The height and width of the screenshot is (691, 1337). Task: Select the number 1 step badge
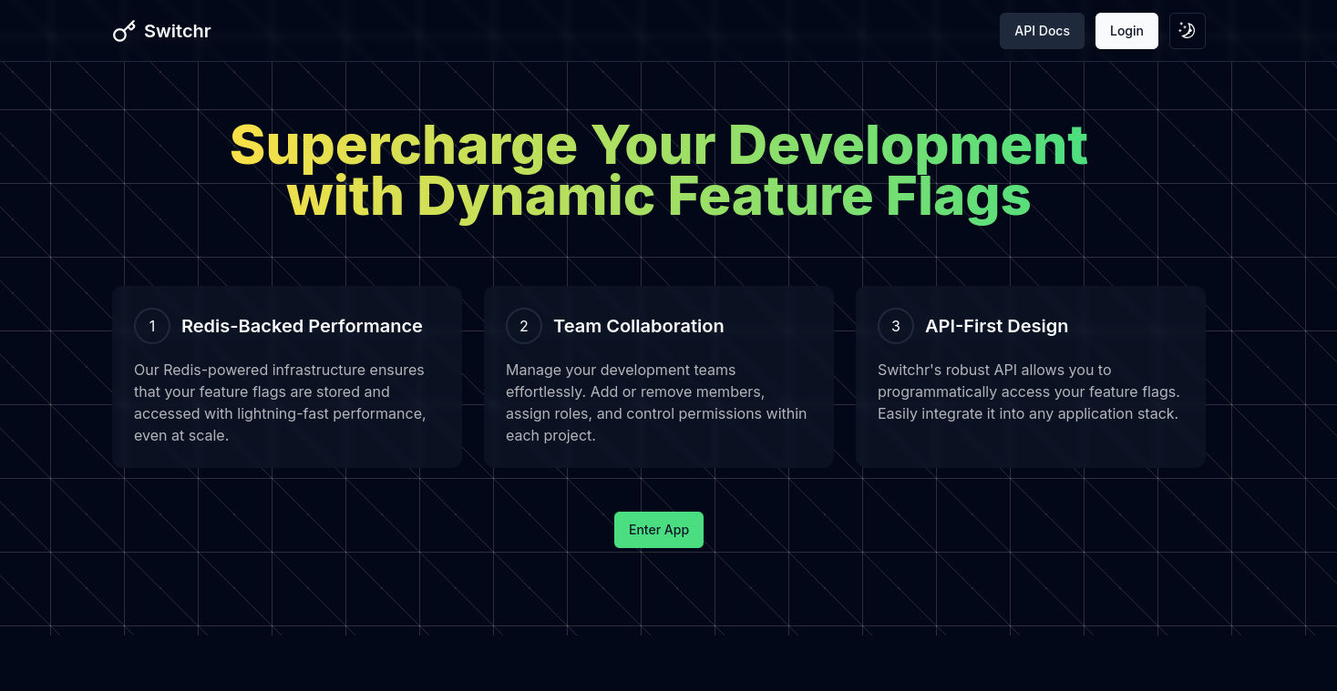click(x=152, y=326)
